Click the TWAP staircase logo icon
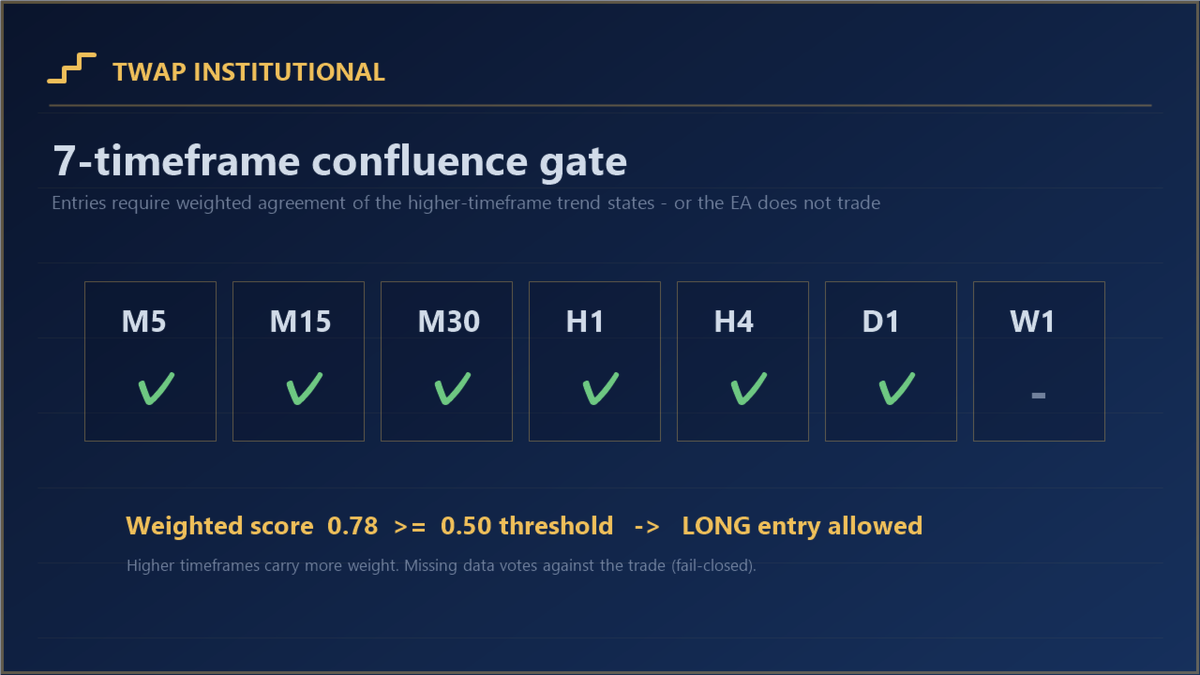 72,68
